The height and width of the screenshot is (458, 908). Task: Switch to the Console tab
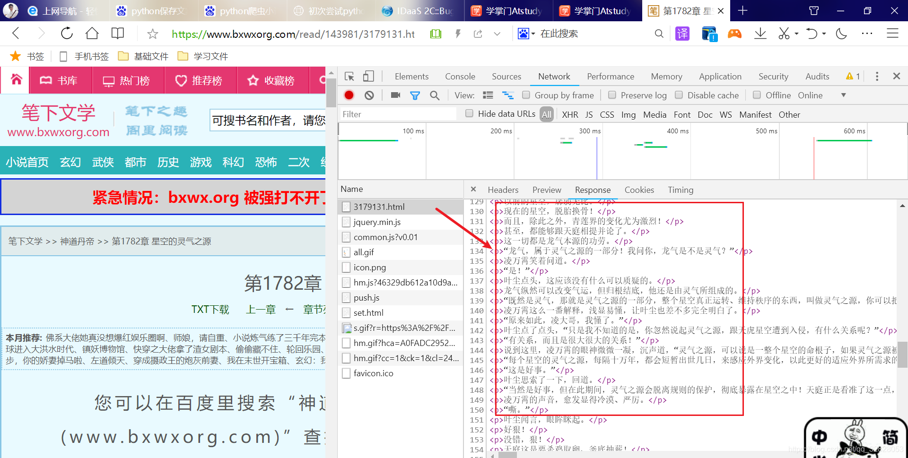point(460,77)
